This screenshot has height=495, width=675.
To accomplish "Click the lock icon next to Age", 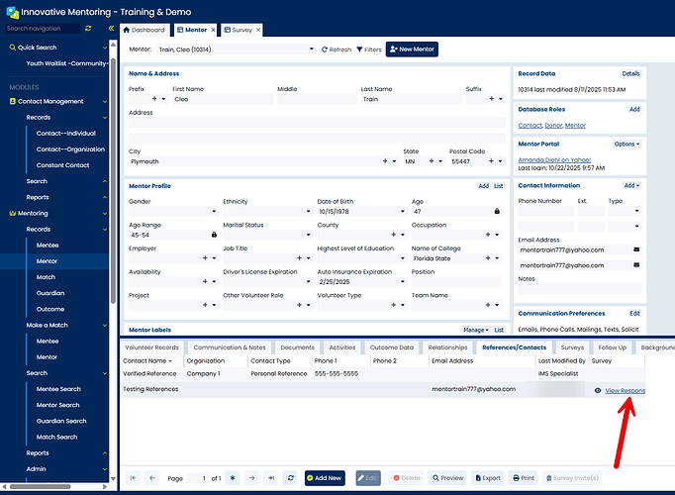I will [x=496, y=211].
